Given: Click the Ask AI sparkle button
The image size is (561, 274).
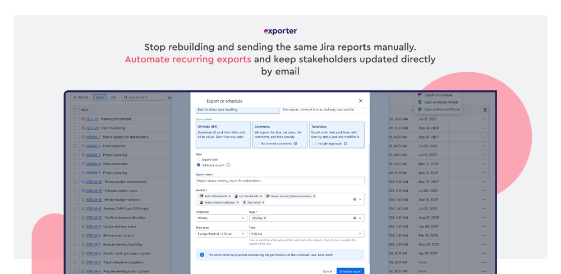Looking at the screenshot, I should click(80, 97).
